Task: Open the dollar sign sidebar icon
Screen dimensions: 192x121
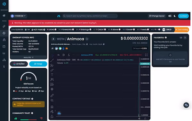Action: coord(4,67)
